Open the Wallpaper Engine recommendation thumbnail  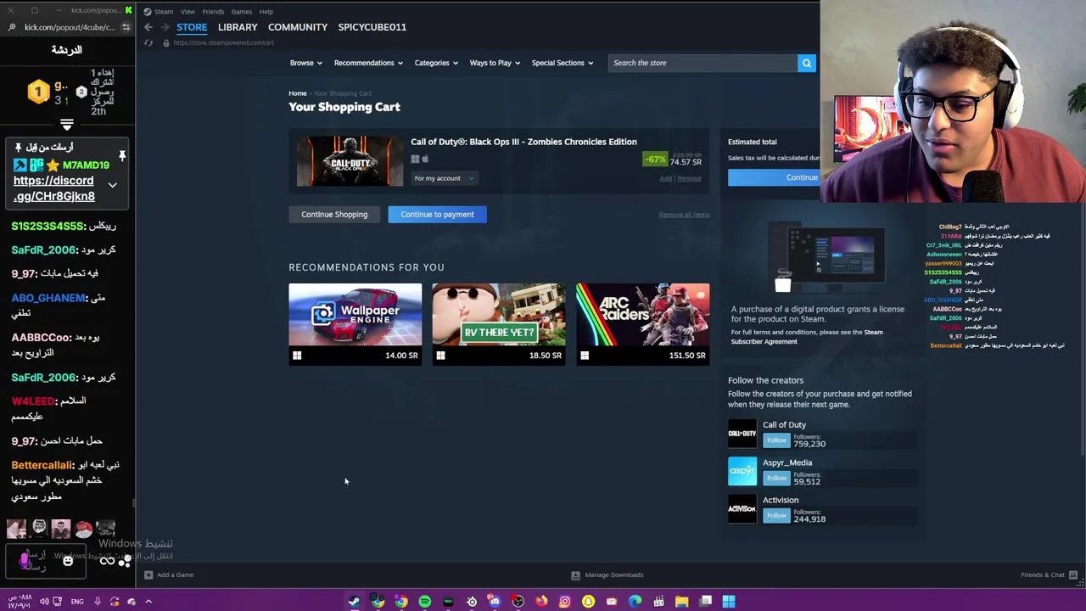pos(355,314)
